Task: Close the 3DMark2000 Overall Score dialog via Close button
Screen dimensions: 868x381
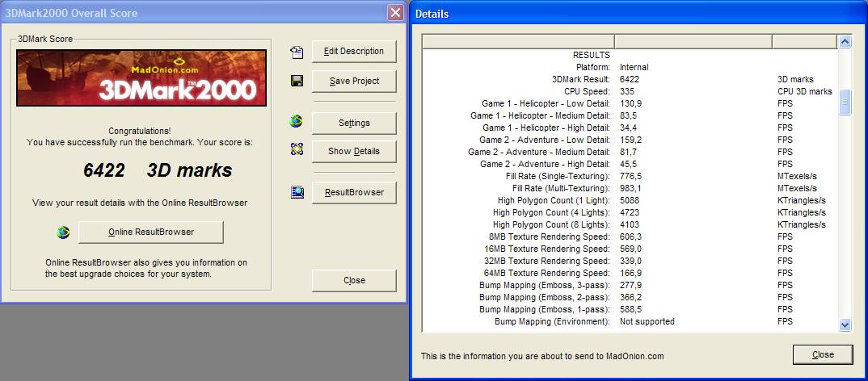Action: pyautogui.click(x=354, y=280)
